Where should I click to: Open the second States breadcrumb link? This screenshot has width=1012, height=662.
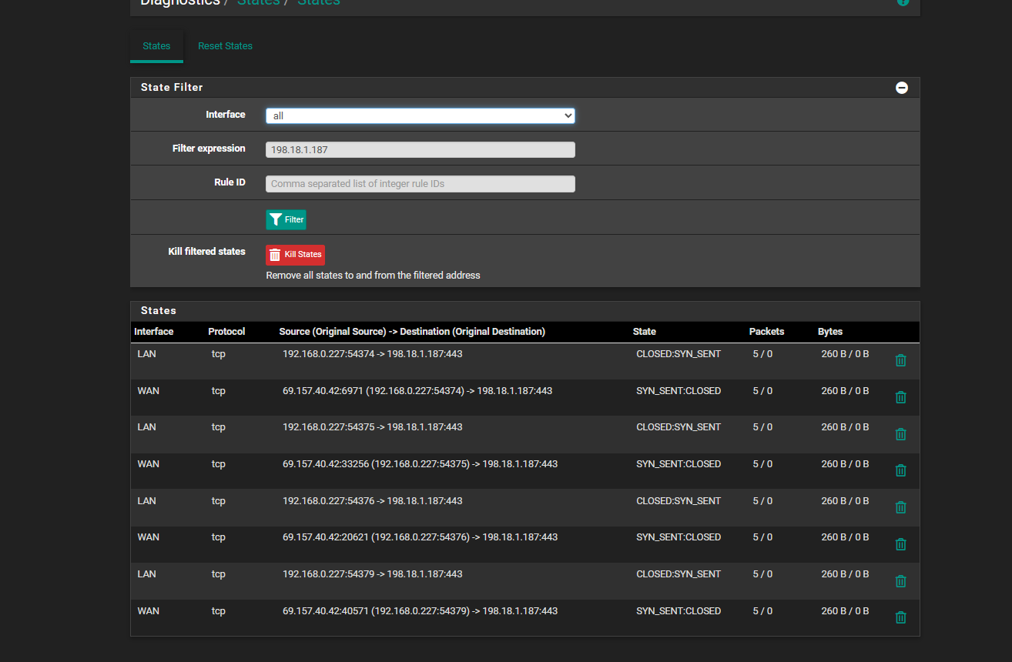[319, 2]
